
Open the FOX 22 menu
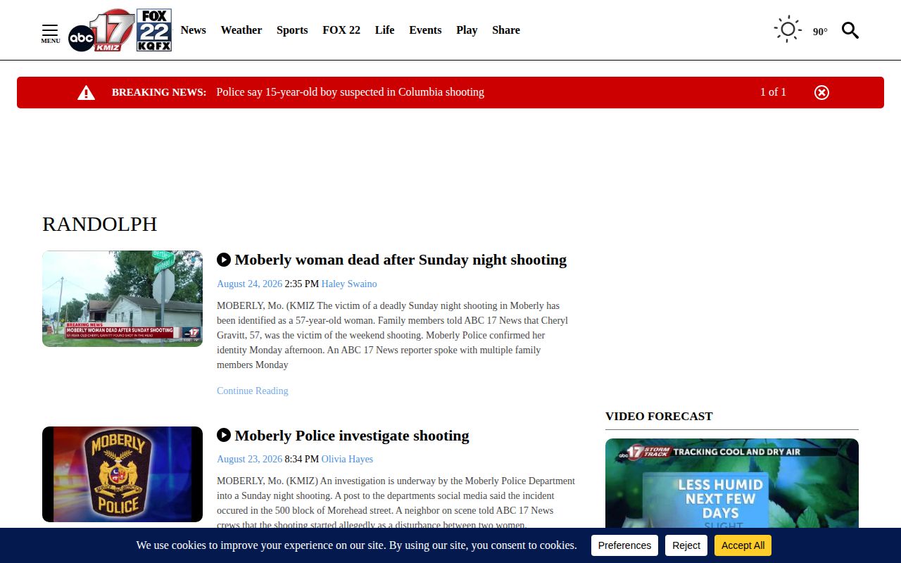coord(341,30)
